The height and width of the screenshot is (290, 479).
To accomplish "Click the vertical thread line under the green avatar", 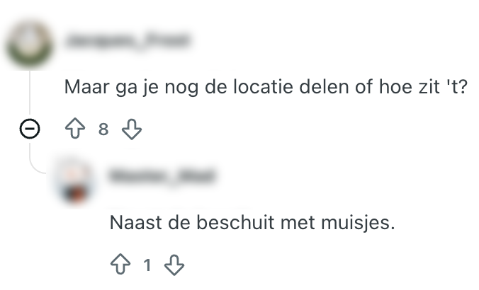I will pyautogui.click(x=30, y=93).
